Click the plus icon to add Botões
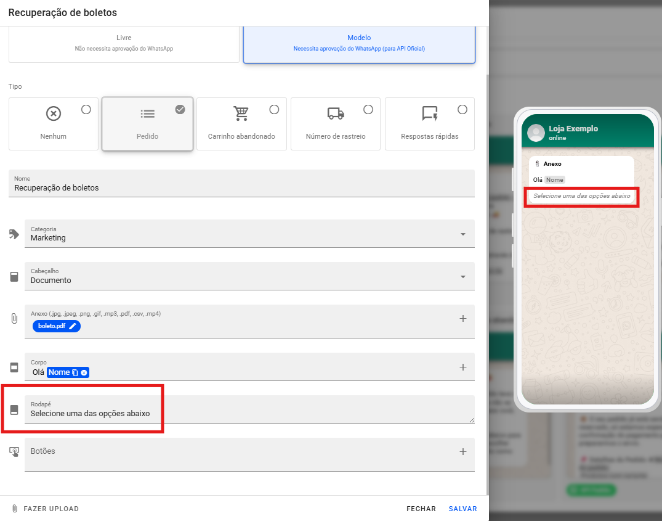Viewport: 662px width, 521px height. pyautogui.click(x=463, y=452)
